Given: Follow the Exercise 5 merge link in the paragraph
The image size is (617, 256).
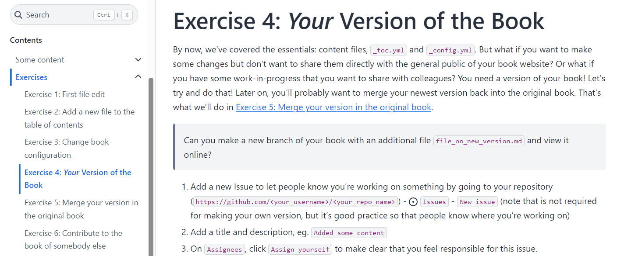Looking at the screenshot, I should pos(333,107).
